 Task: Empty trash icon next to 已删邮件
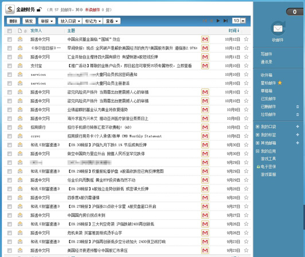(x=298, y=107)
